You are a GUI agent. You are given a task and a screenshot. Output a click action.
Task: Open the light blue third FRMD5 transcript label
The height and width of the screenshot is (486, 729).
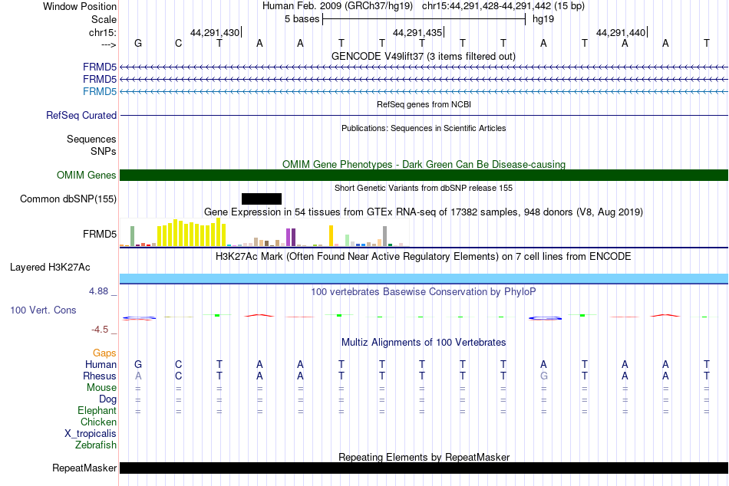[100, 91]
